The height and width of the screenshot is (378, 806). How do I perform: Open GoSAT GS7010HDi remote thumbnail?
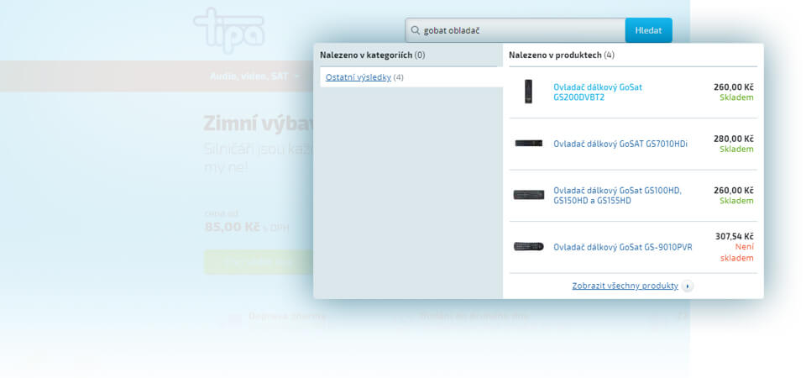(x=528, y=144)
